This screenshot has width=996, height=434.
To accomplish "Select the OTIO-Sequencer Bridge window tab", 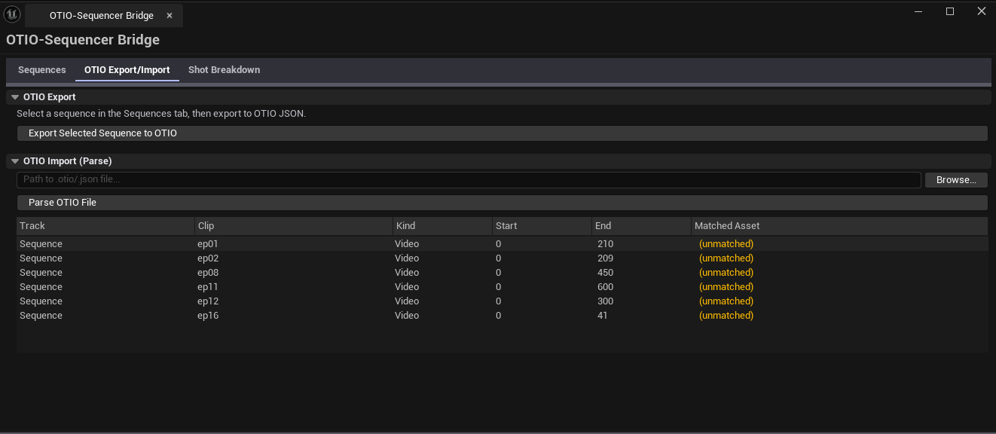I will tap(103, 16).
